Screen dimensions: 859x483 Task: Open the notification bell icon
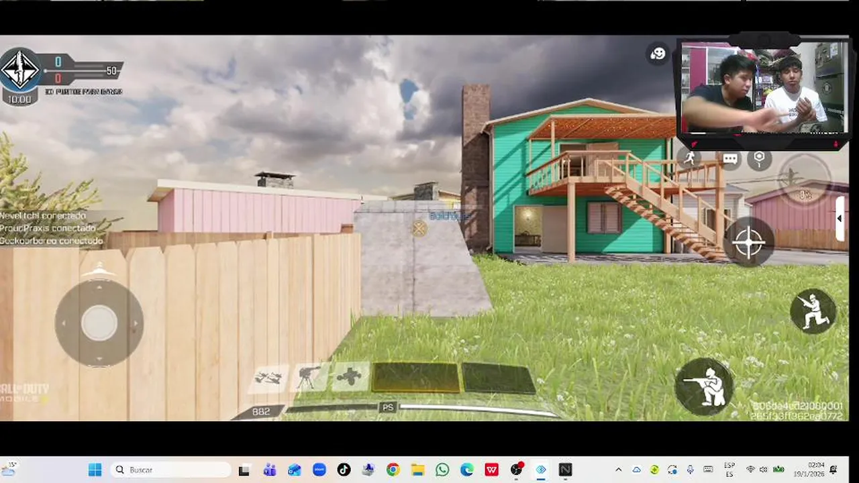point(834,470)
